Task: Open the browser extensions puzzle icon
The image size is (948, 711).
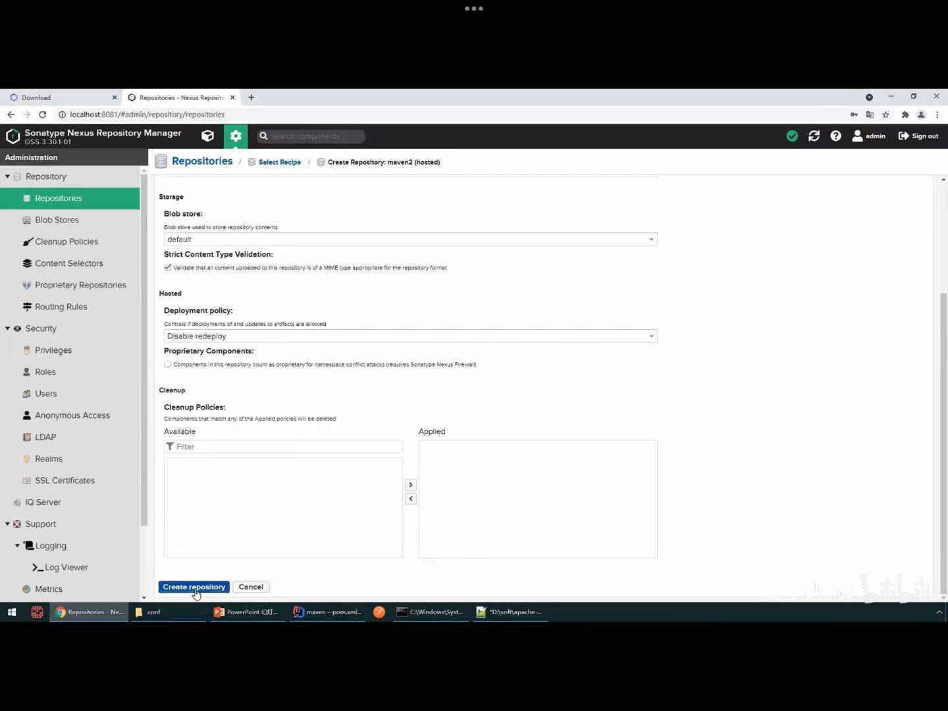Action: point(905,115)
